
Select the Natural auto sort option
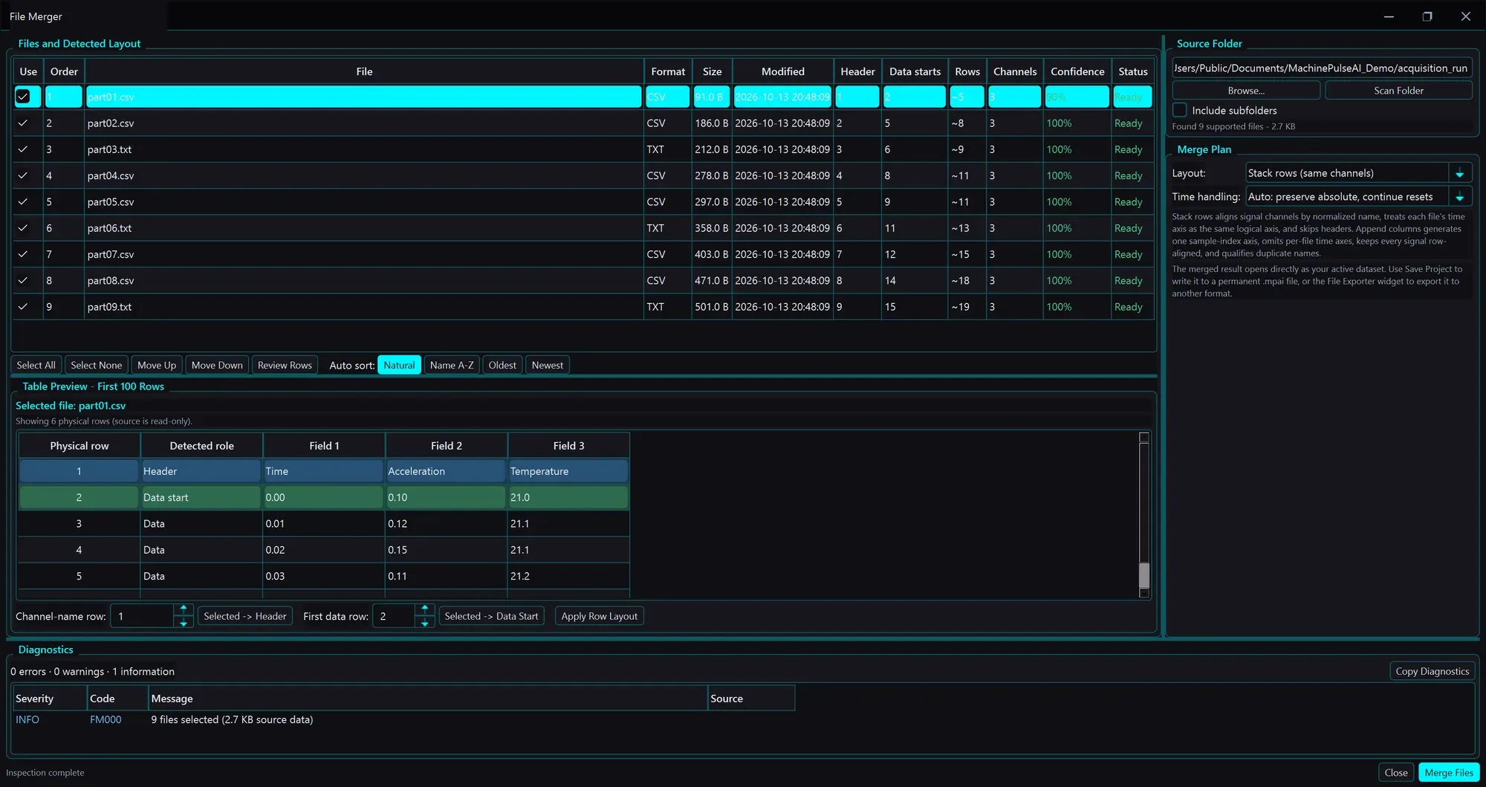coord(399,365)
